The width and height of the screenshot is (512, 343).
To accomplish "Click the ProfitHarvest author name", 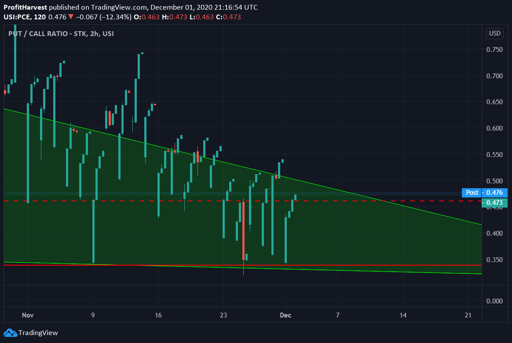I will click(x=25, y=7).
